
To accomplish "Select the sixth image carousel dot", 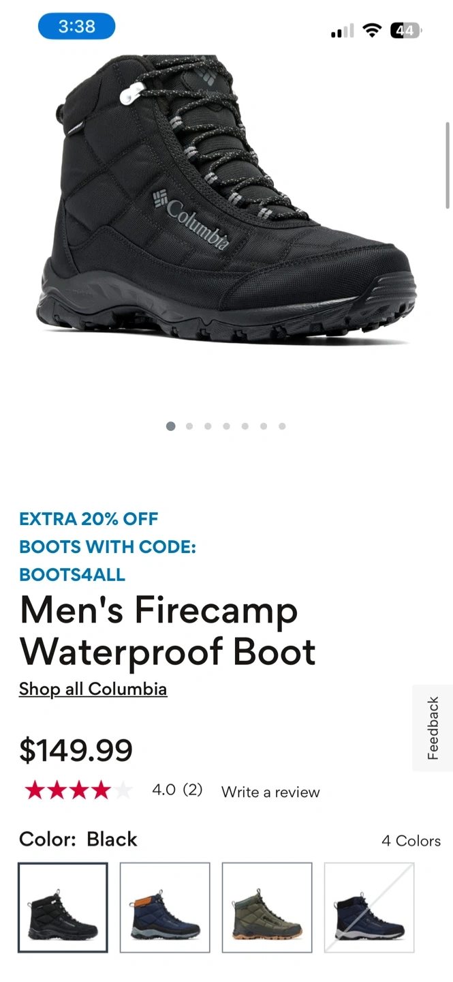I will click(264, 426).
